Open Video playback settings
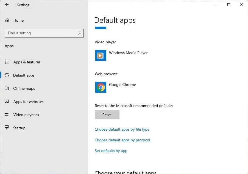Image resolution: width=248 pixels, height=174 pixels. coord(26,115)
